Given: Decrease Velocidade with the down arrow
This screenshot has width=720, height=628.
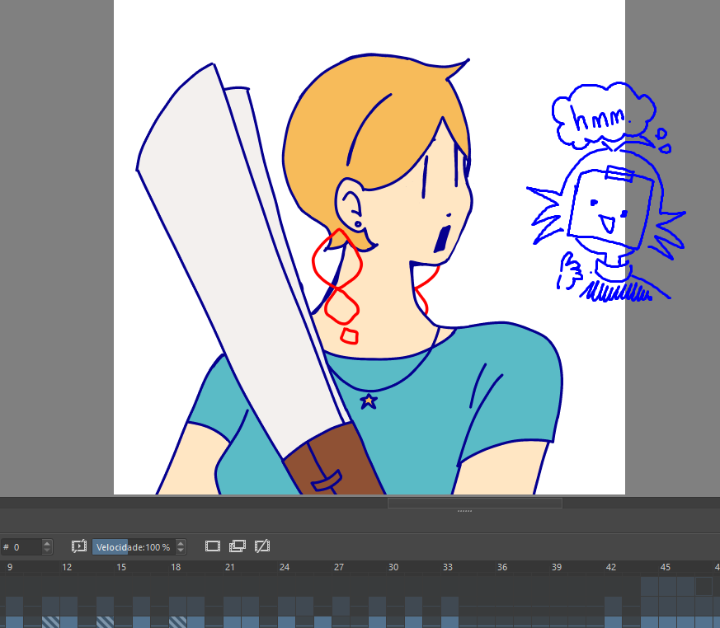Looking at the screenshot, I should pos(181,551).
